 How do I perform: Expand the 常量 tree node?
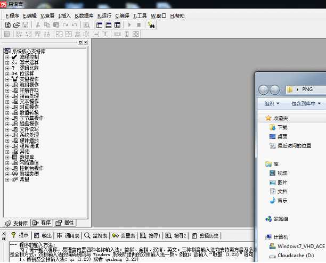(7, 180)
